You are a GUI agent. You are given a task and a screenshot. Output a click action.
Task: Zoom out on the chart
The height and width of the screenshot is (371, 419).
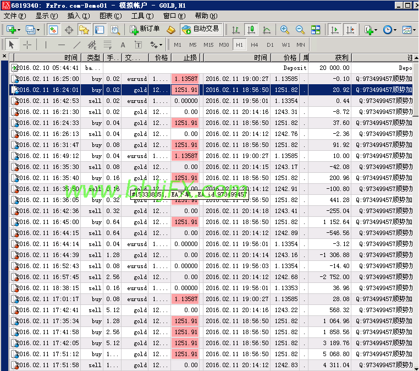point(300,30)
